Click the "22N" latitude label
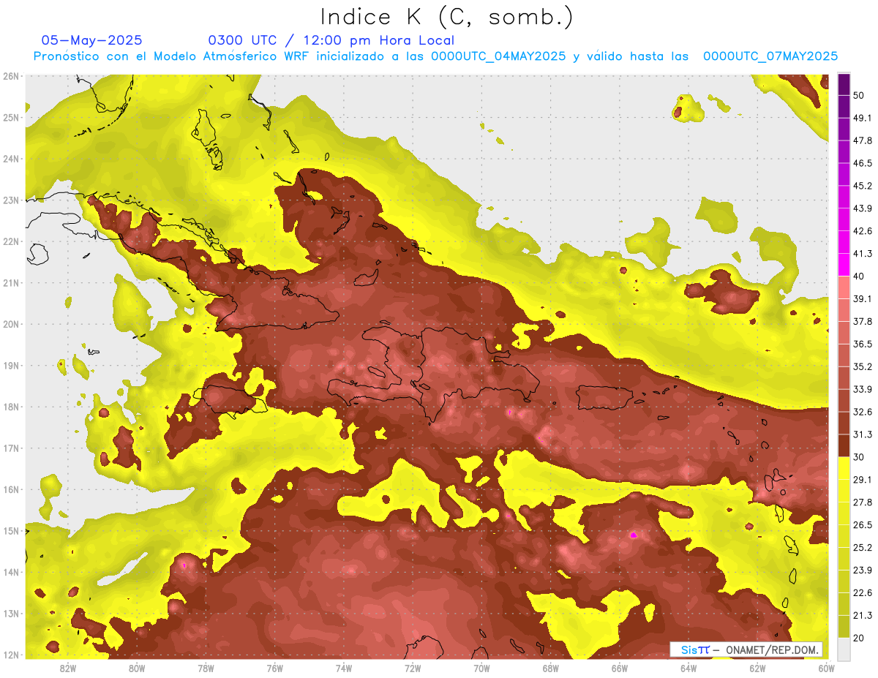The image size is (878, 678). pyautogui.click(x=11, y=241)
